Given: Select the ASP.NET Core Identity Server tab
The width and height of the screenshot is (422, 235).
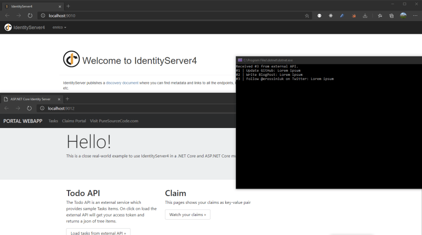Looking at the screenshot, I should (32, 99).
